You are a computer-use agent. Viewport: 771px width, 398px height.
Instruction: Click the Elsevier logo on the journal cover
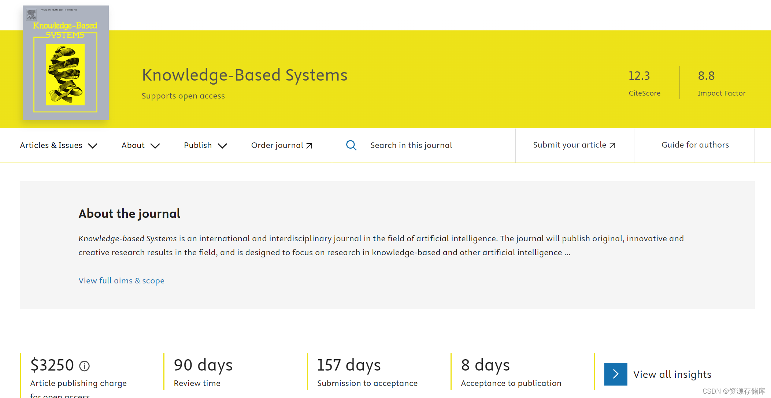[x=31, y=14]
